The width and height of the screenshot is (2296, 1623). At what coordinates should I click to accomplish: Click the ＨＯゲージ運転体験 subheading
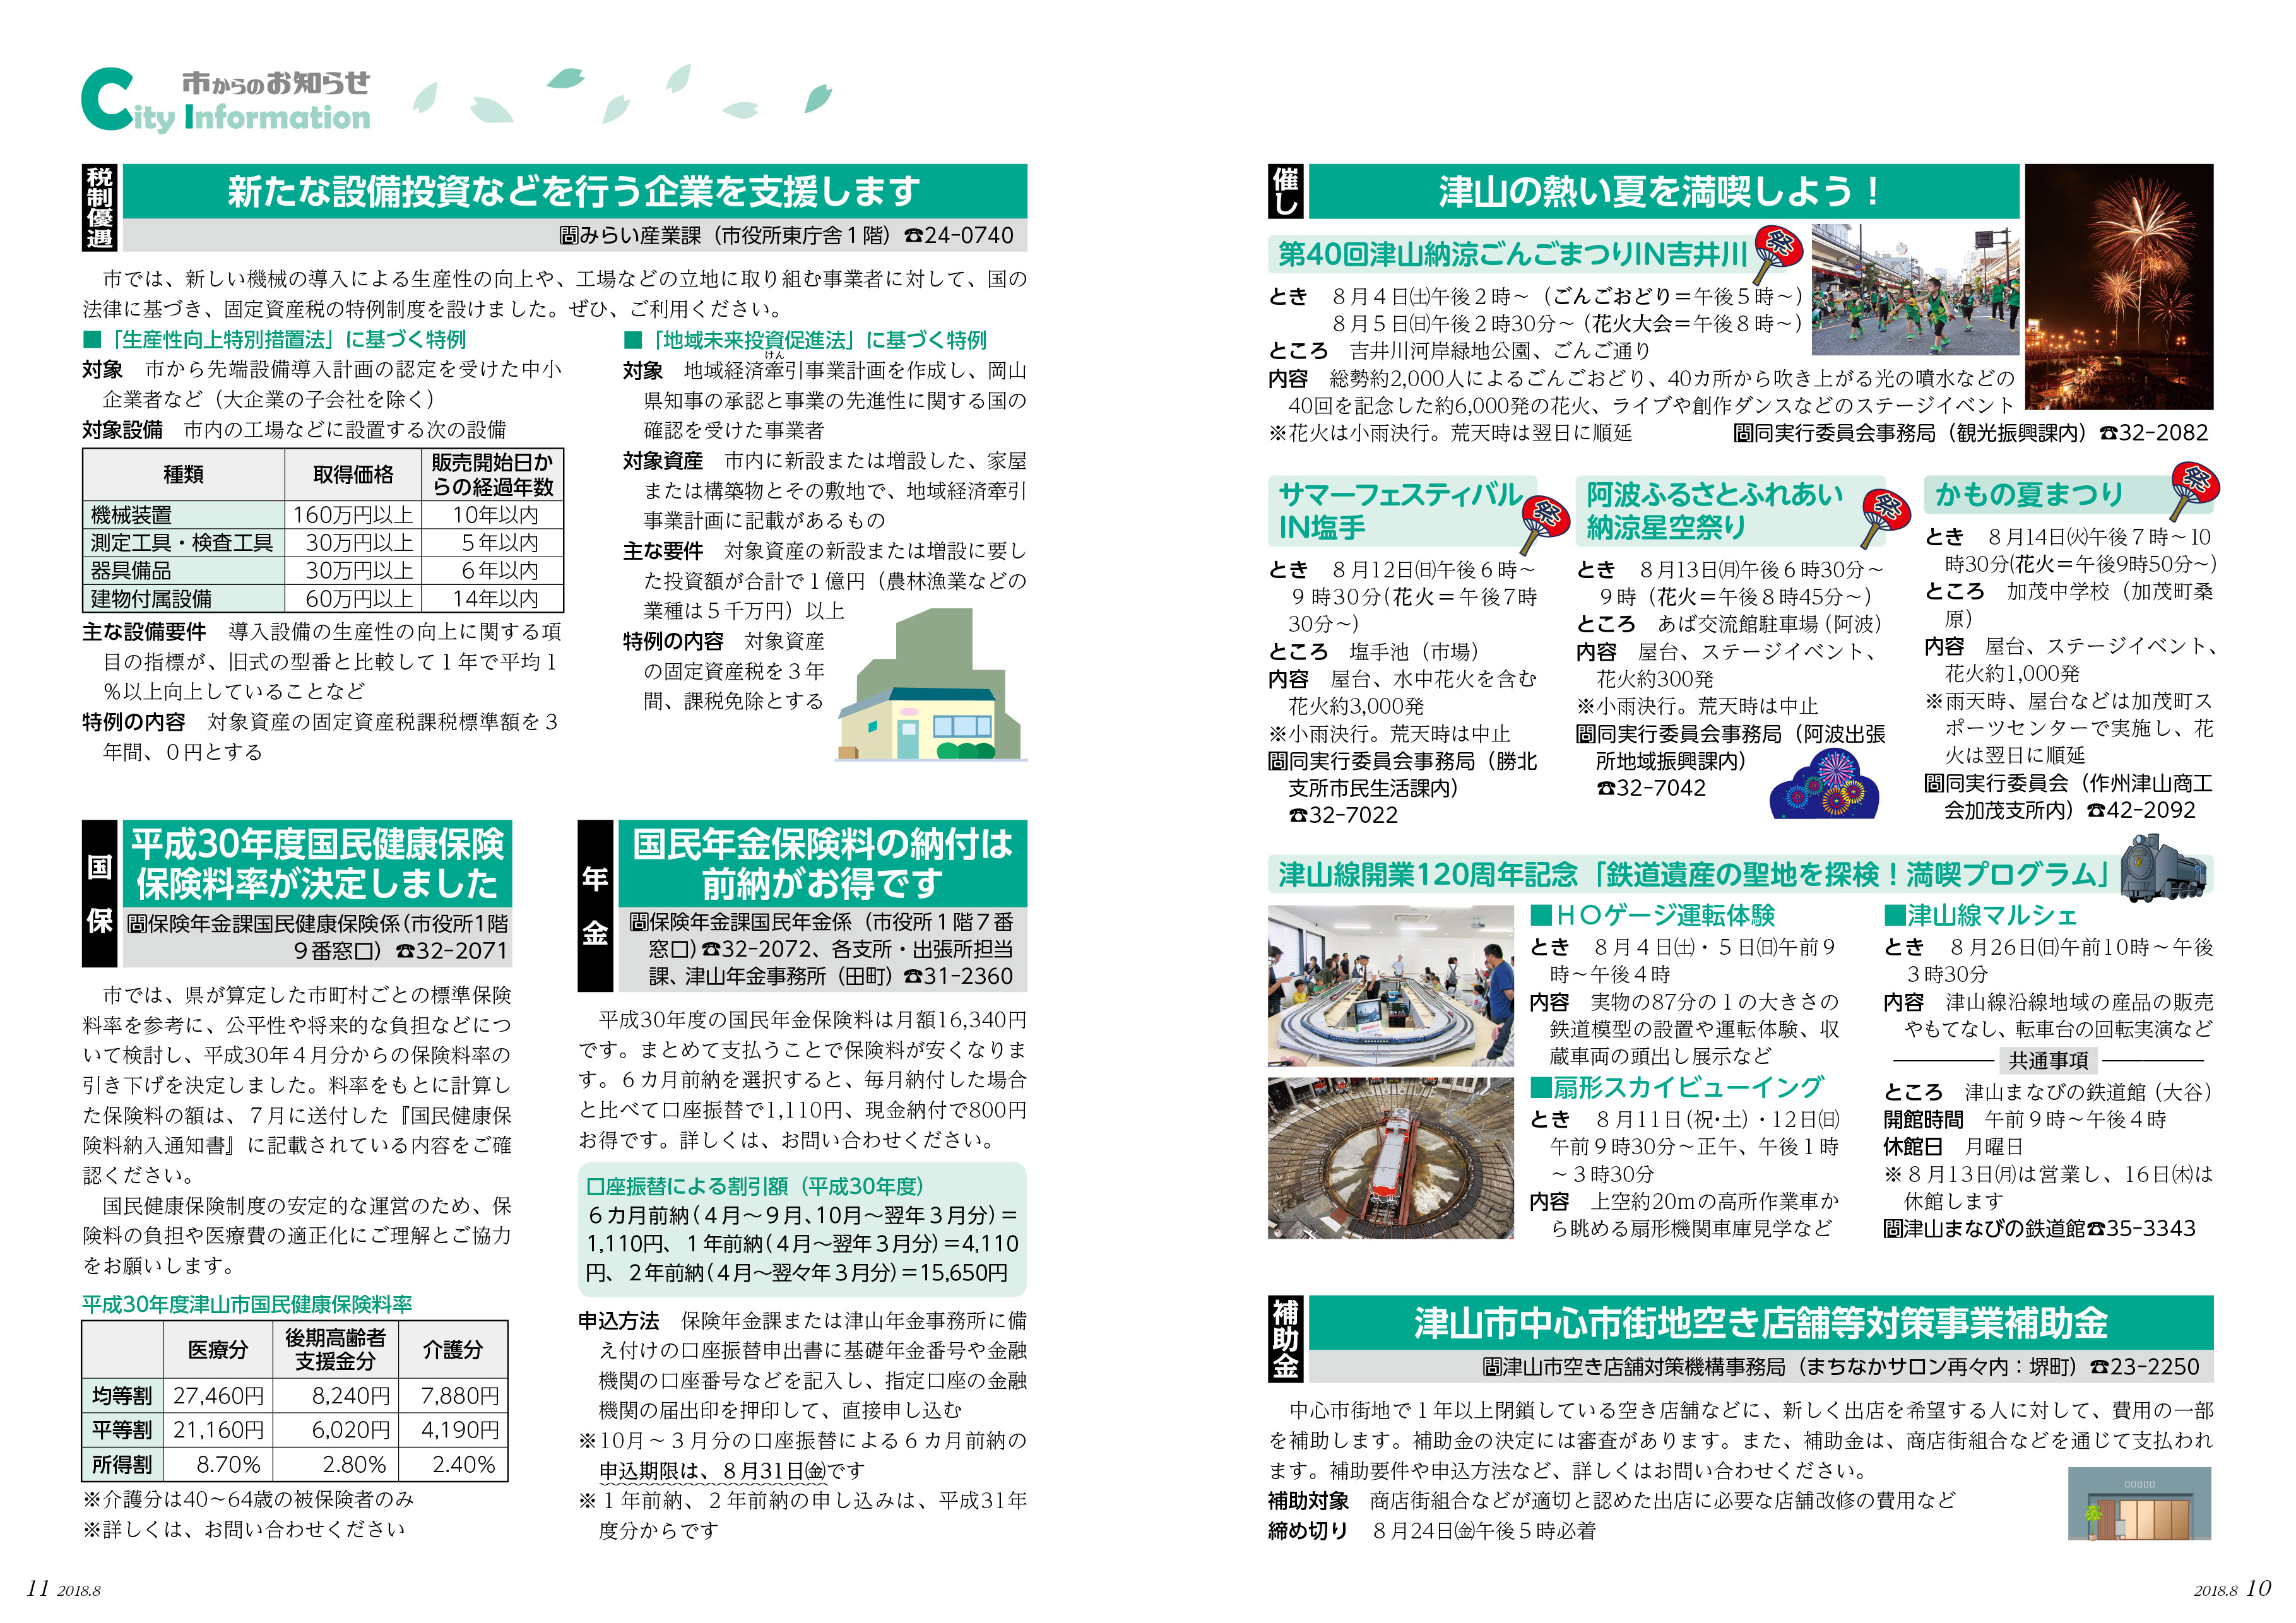(x=1653, y=915)
